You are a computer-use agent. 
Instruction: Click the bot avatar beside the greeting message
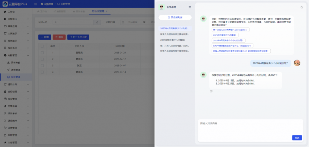[203, 19]
